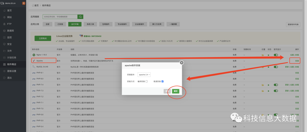Click the PHP-7.4 status play icon
307x132 pixels.
pos(269,85)
